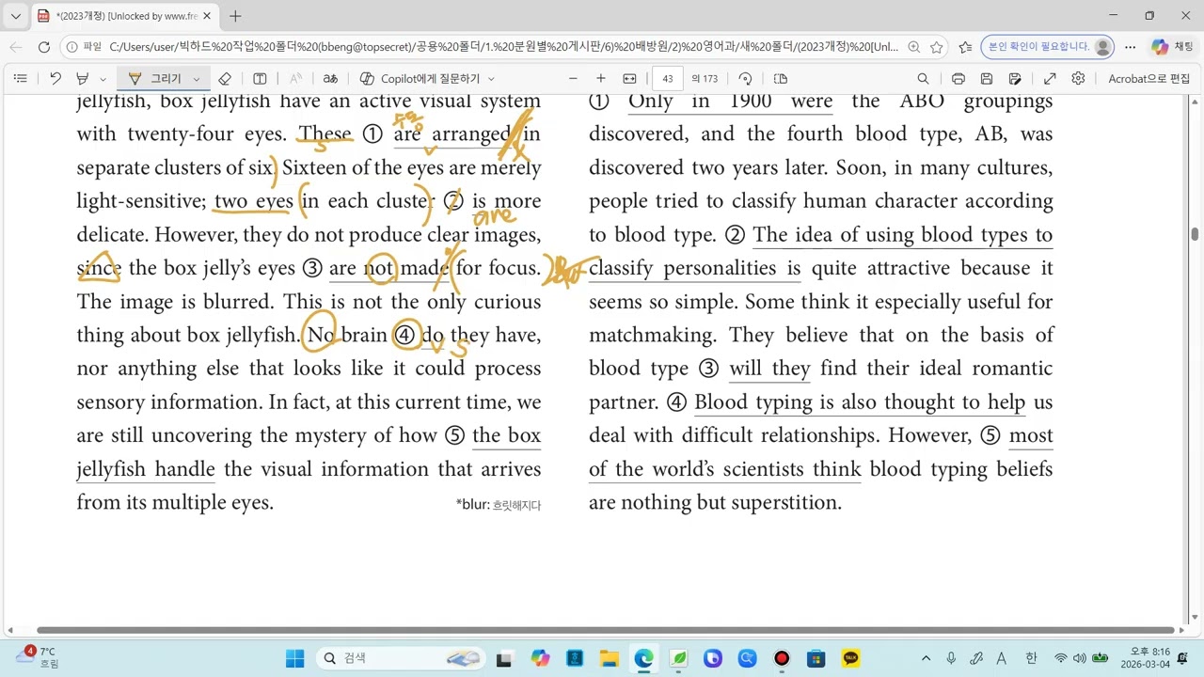This screenshot has height=677, width=1204.
Task: Click the vertical scrollbar thumb
Action: 1196,234
